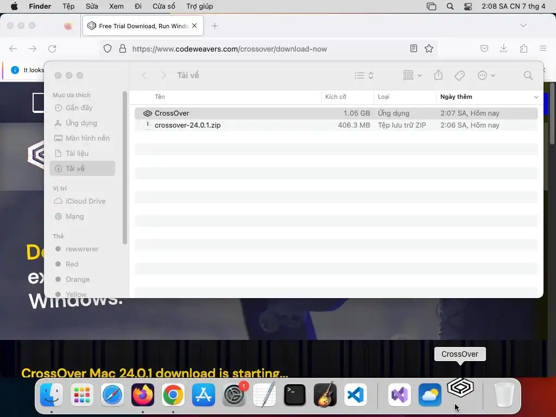Screen dimensions: 556x417
Task: Open TextEdit from the Dock
Action: coord(264,395)
